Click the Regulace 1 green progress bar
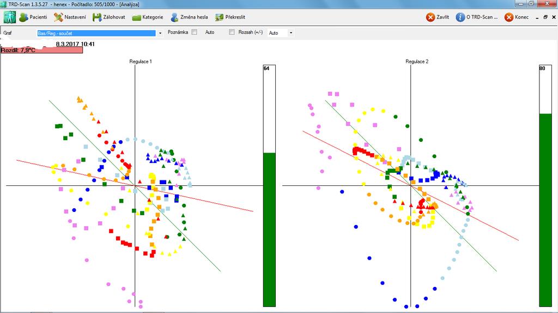This screenshot has width=558, height=313. (269, 229)
